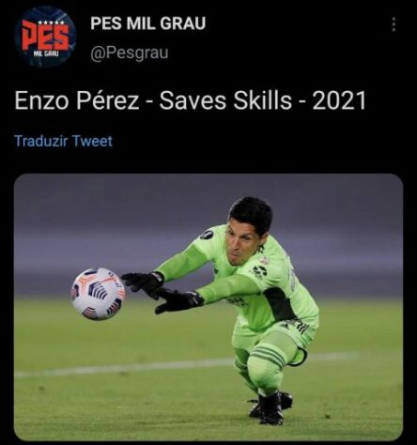Click the goalkeeper's black boots
The height and width of the screenshot is (445, 417).
[271, 407]
